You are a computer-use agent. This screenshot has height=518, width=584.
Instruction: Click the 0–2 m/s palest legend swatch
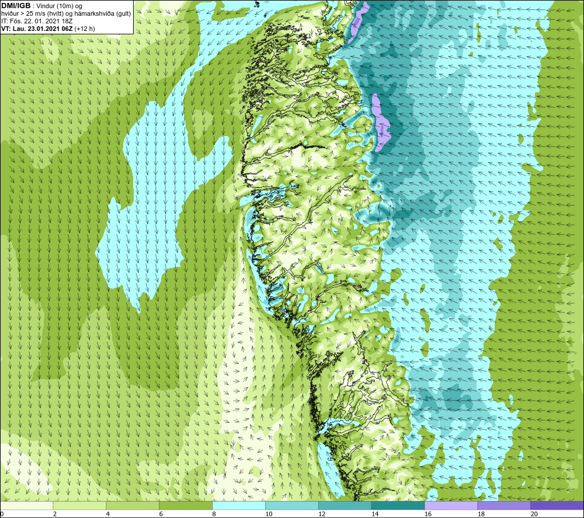(x=27, y=505)
